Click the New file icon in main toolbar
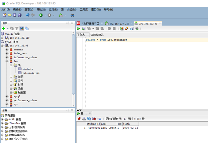Image resolution: width=208 pixels, height=143 pixels. [5, 15]
